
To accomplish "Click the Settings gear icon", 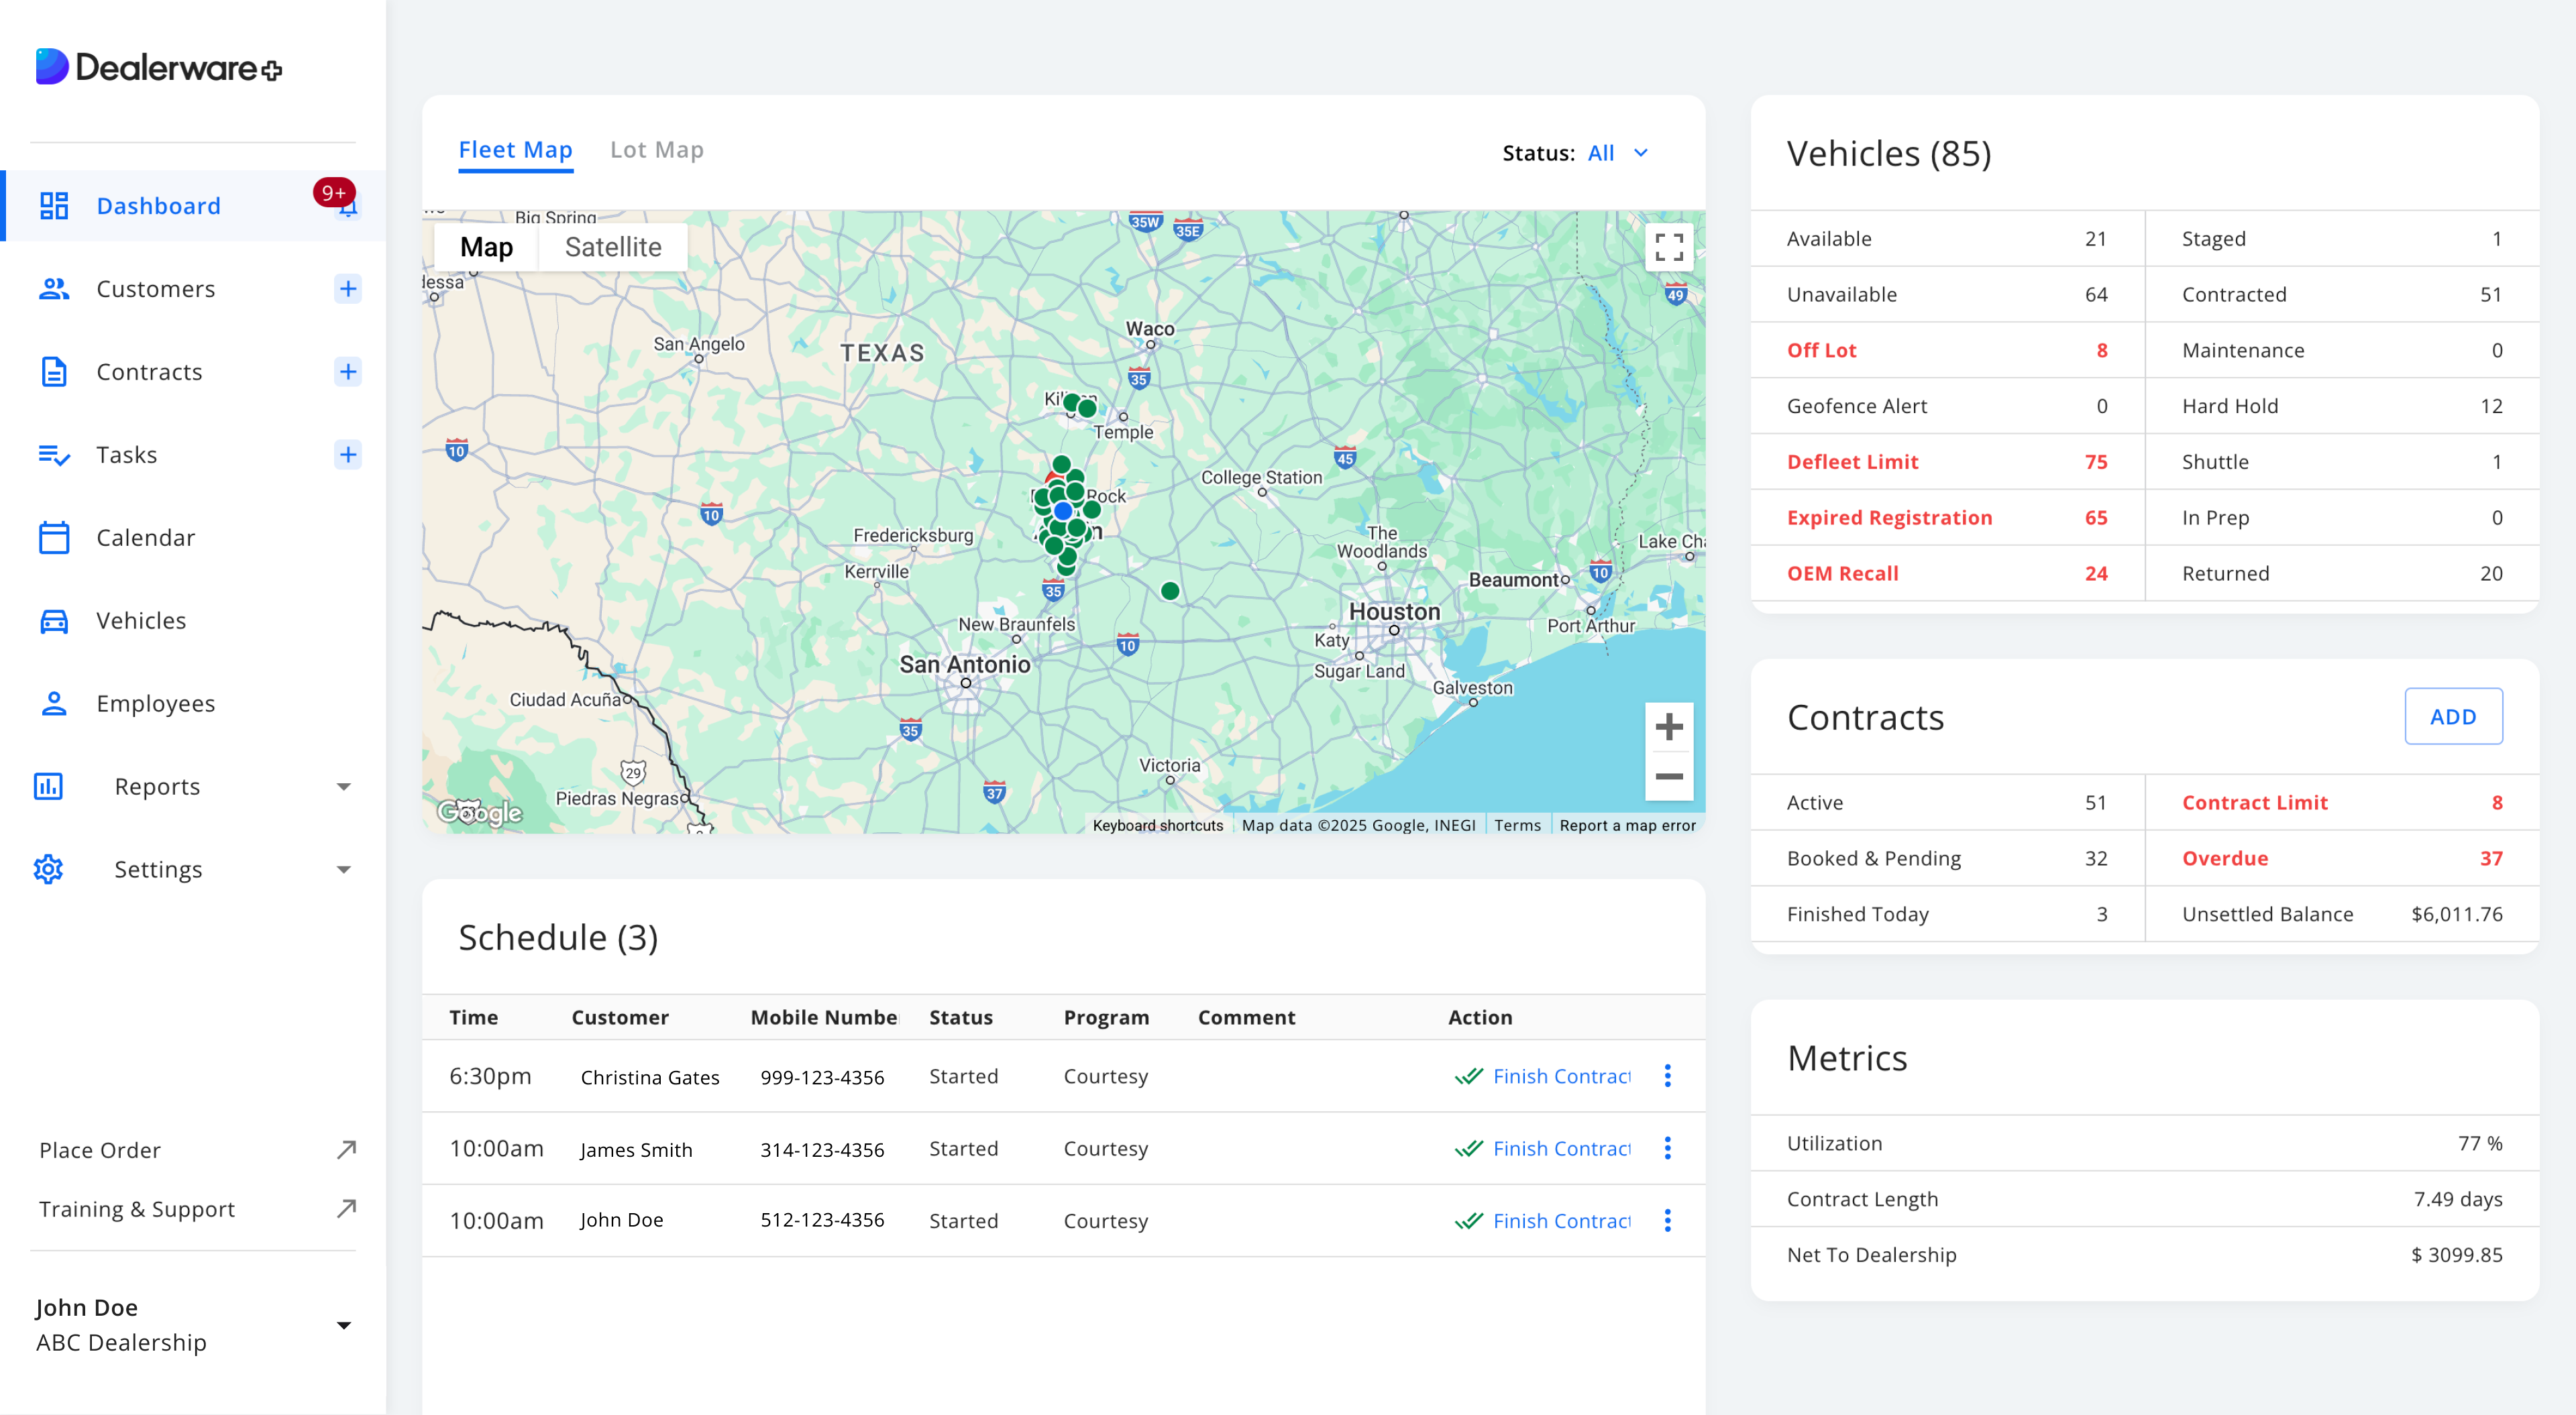I will [47, 869].
